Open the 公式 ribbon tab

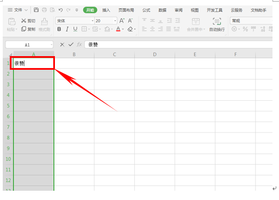pos(146,10)
